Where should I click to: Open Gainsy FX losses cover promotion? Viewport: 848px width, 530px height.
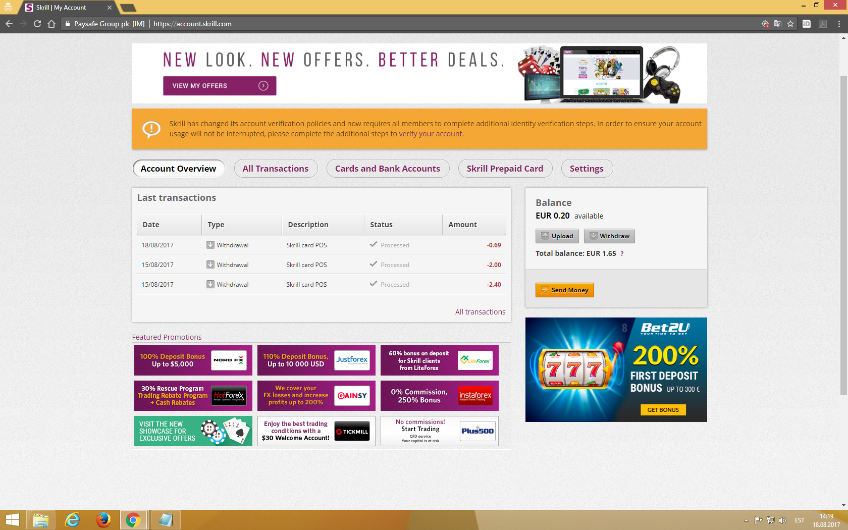(x=316, y=396)
